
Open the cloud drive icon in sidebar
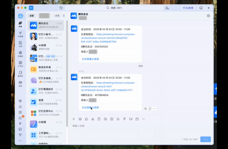[20, 107]
